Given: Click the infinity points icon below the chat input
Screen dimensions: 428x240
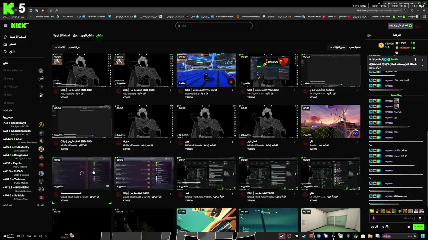Looking at the screenshot, I should click(x=374, y=227).
